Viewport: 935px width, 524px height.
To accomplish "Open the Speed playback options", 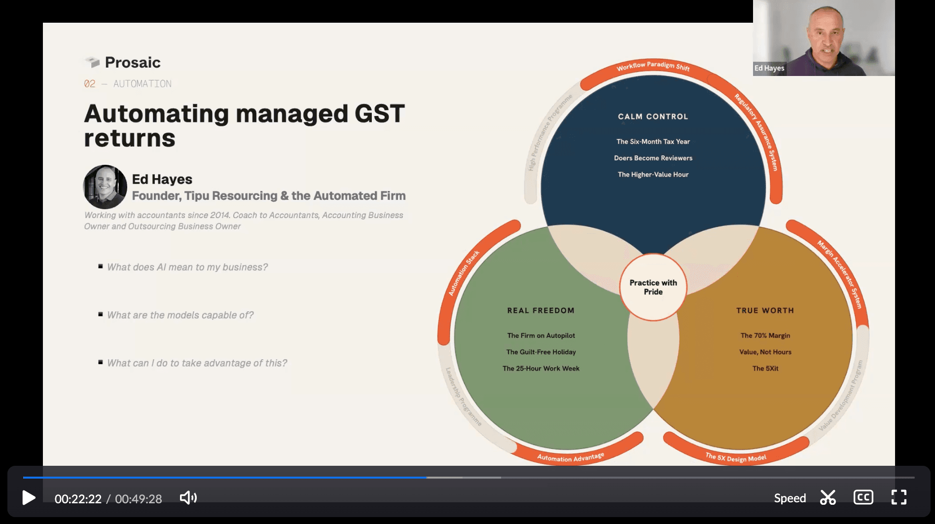I will click(790, 498).
